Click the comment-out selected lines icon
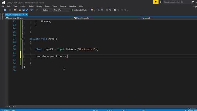The height and width of the screenshot is (111, 197). coord(107,10)
